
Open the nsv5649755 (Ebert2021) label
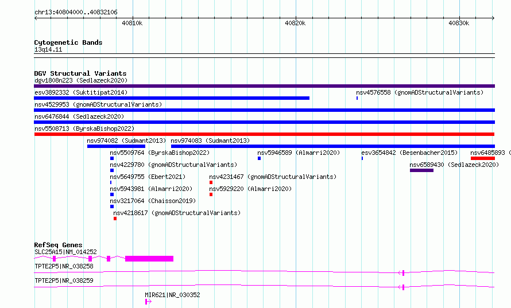click(x=148, y=177)
